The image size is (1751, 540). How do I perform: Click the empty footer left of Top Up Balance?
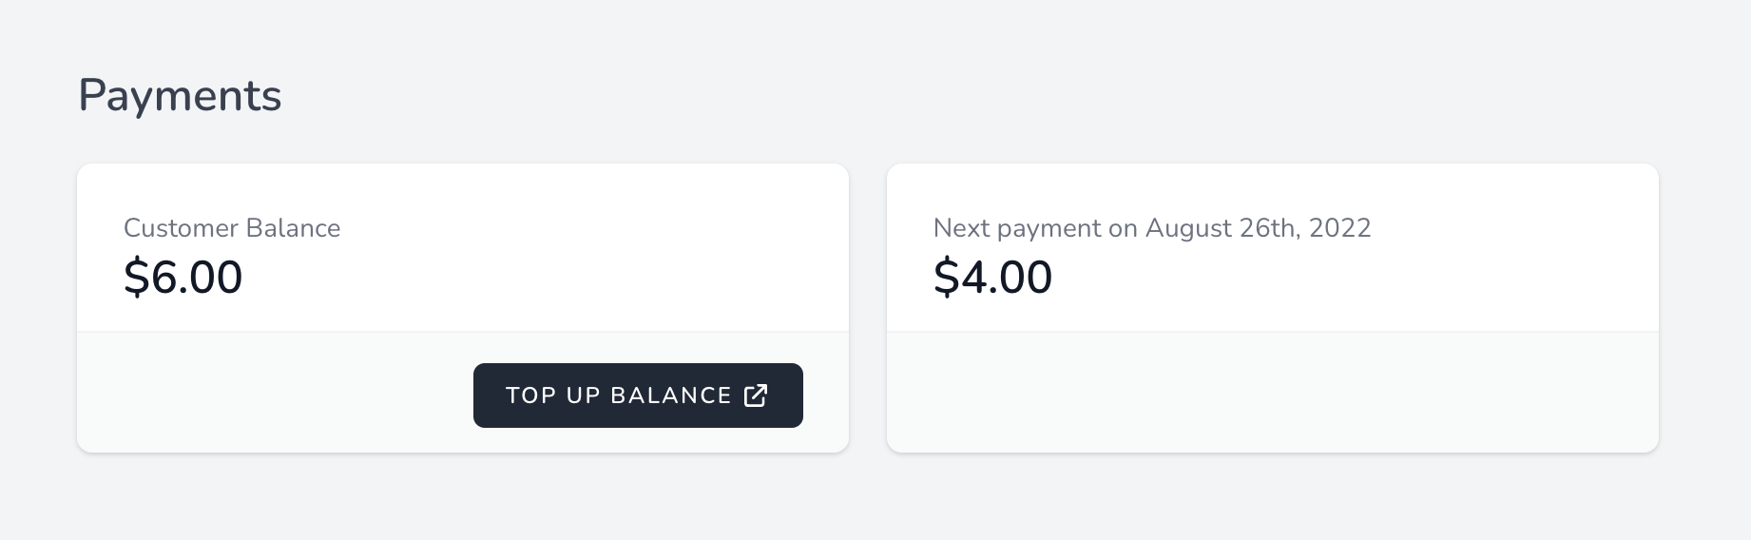(276, 394)
